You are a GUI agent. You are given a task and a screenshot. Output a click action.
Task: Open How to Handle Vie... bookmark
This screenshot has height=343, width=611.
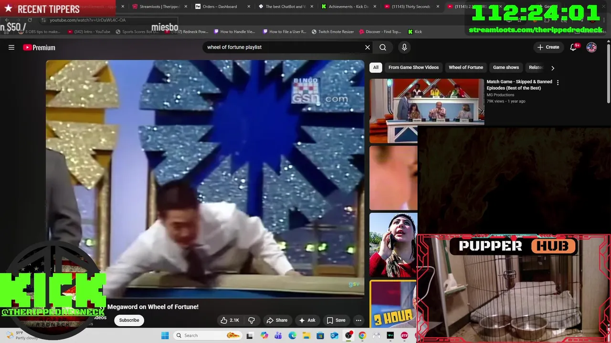(x=234, y=31)
